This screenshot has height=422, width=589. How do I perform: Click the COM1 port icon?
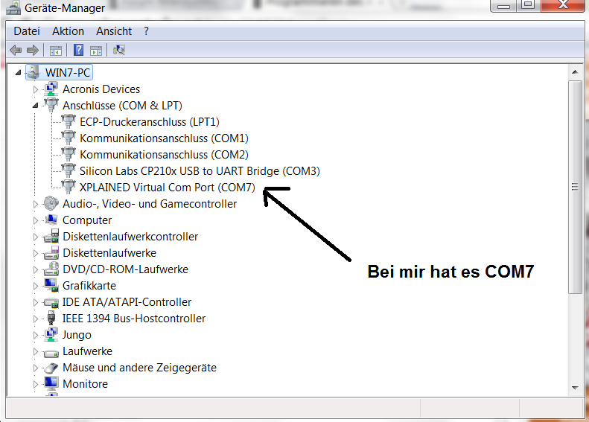tap(69, 138)
